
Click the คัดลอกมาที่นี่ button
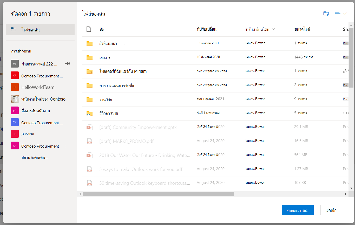298,210
